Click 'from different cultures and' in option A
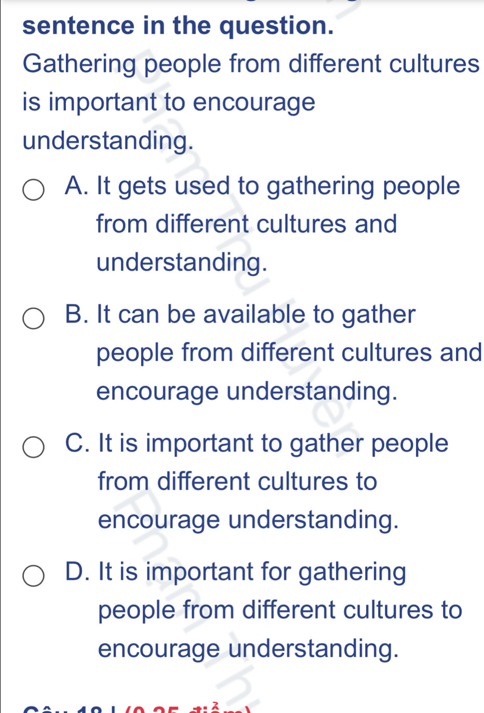 tap(247, 224)
